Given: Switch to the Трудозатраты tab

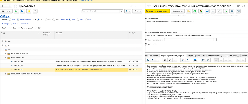Looking at the screenshot, I should coord(194,56).
